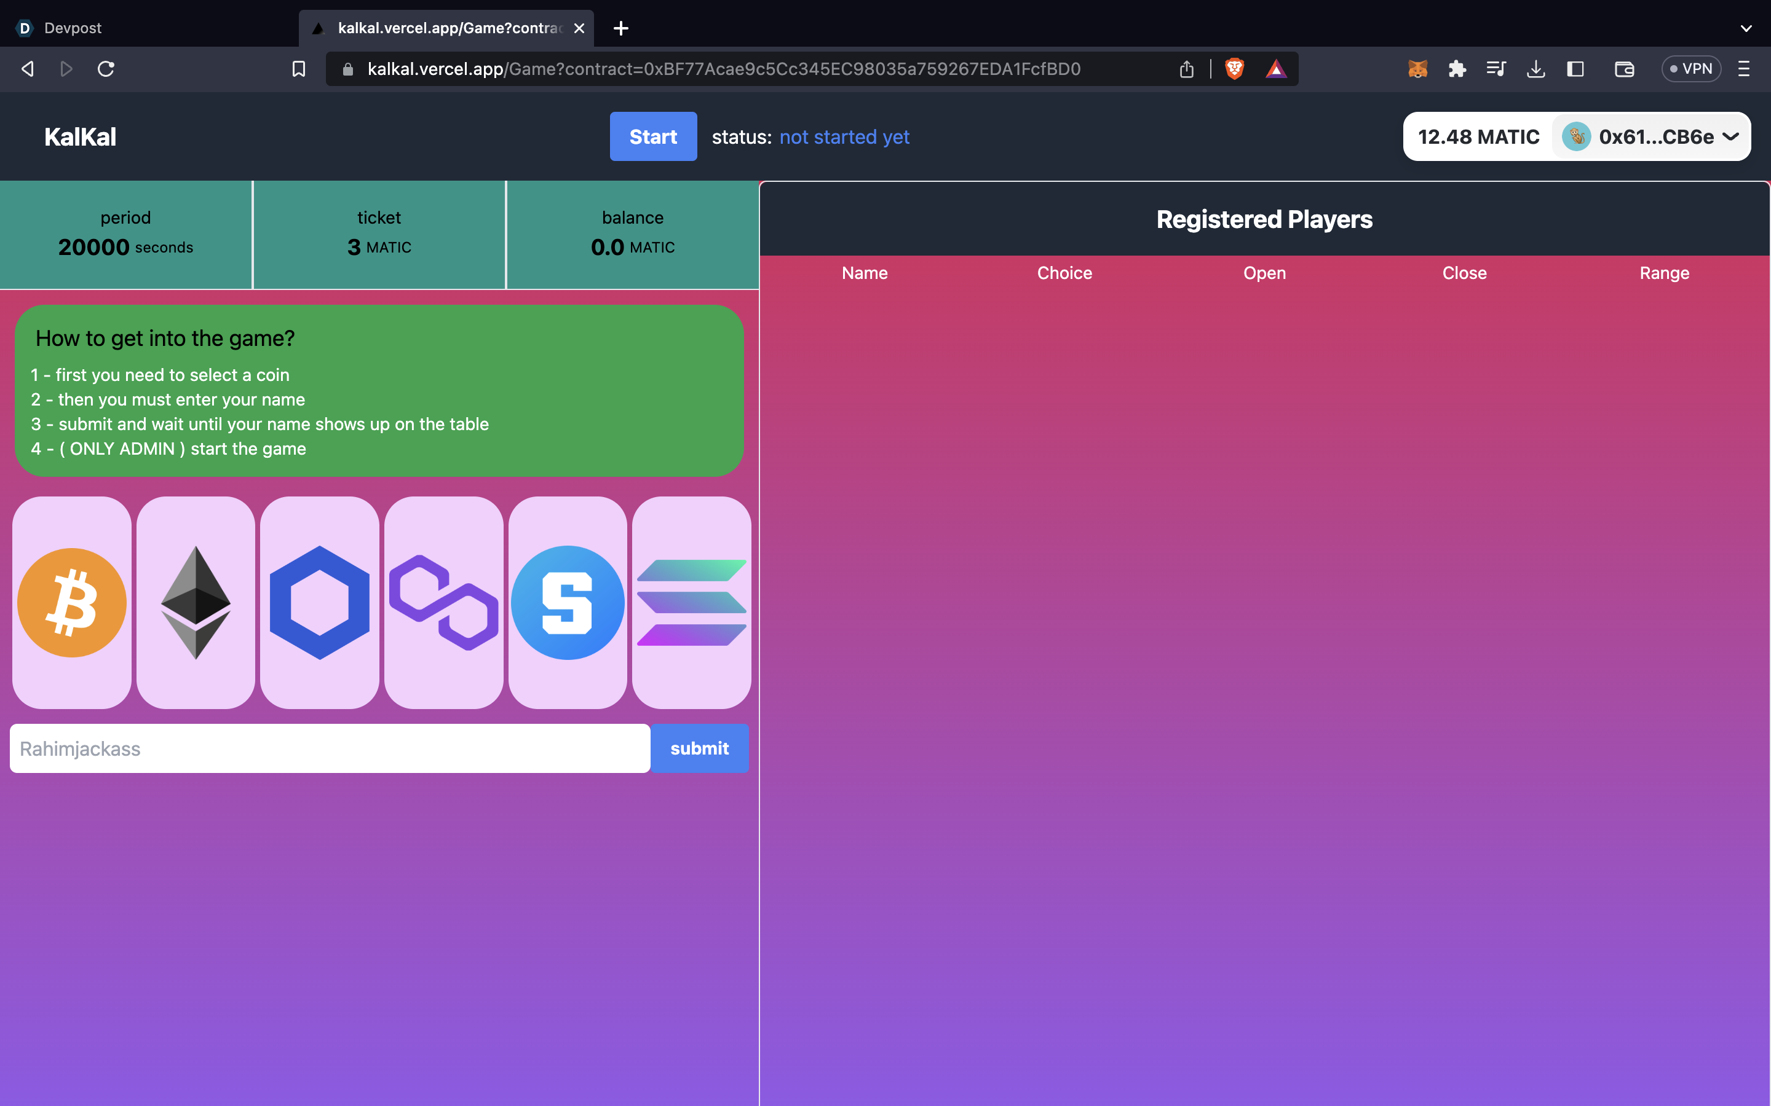Select the Bitcoin coin card
The height and width of the screenshot is (1106, 1771).
[72, 602]
